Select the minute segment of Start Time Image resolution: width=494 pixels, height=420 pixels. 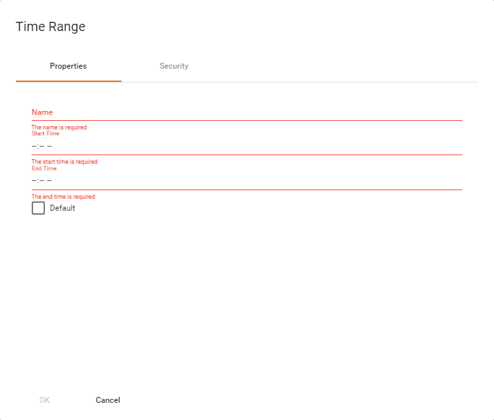[x=41, y=146]
